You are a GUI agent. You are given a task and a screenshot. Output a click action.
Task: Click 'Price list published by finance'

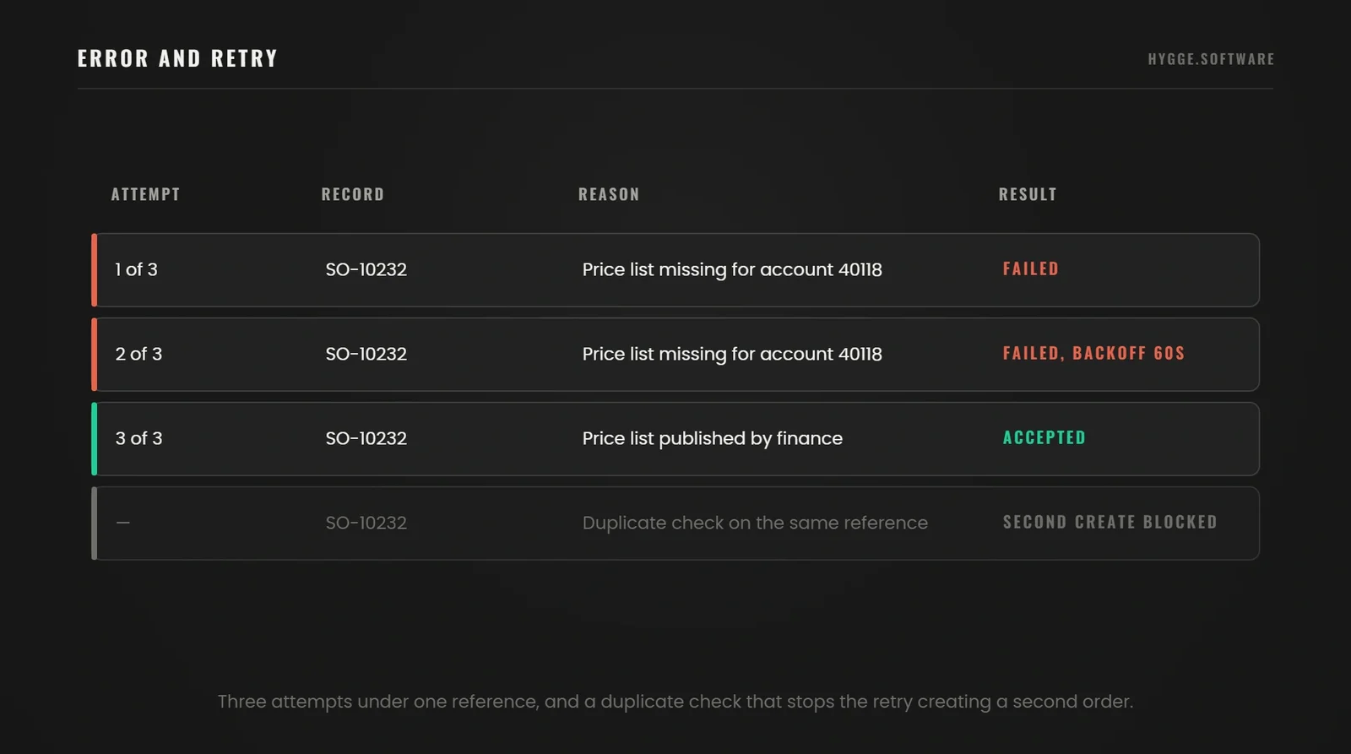[x=713, y=438]
